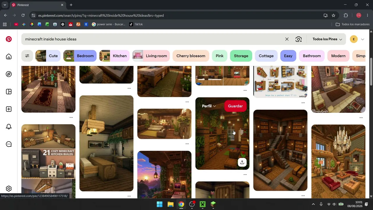View site information icon in address bar

pos(33,15)
